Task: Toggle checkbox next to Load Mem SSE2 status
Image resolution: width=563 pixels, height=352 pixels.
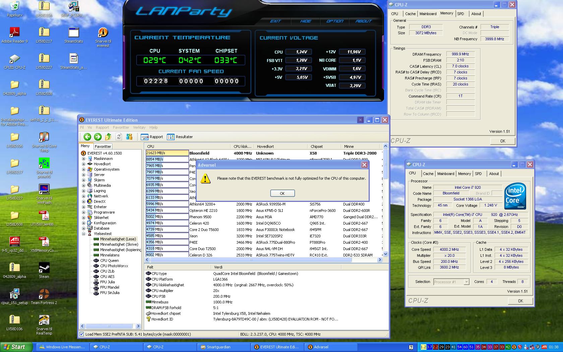Action: (x=81, y=334)
